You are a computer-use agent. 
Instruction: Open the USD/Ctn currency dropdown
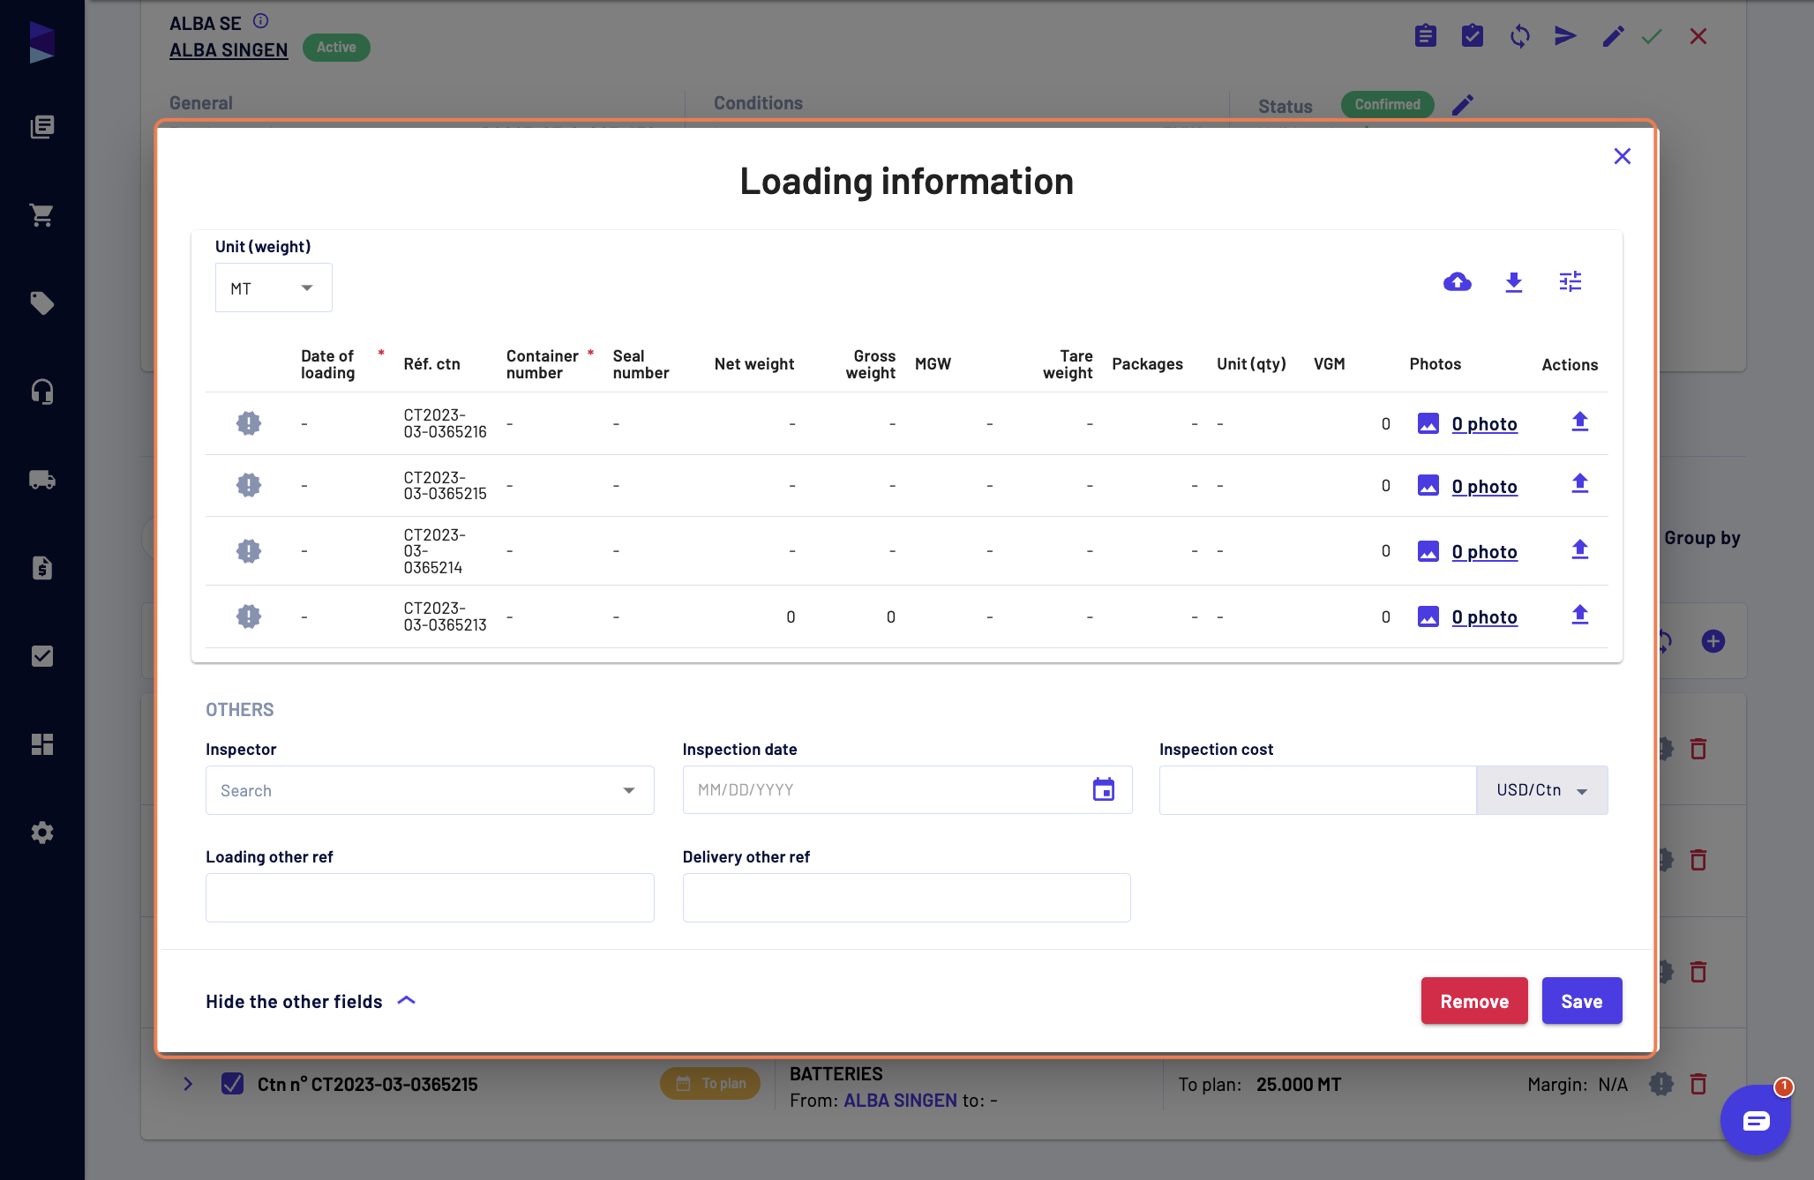coord(1541,790)
